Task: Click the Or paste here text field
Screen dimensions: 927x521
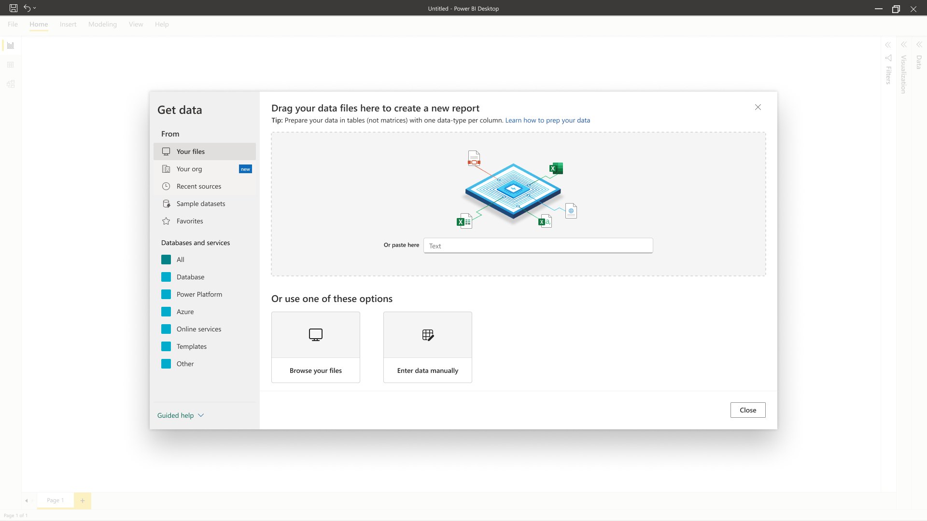Action: click(x=538, y=246)
